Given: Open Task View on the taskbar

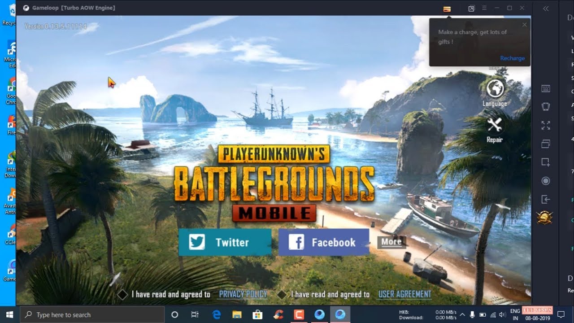Looking at the screenshot, I should [x=195, y=314].
